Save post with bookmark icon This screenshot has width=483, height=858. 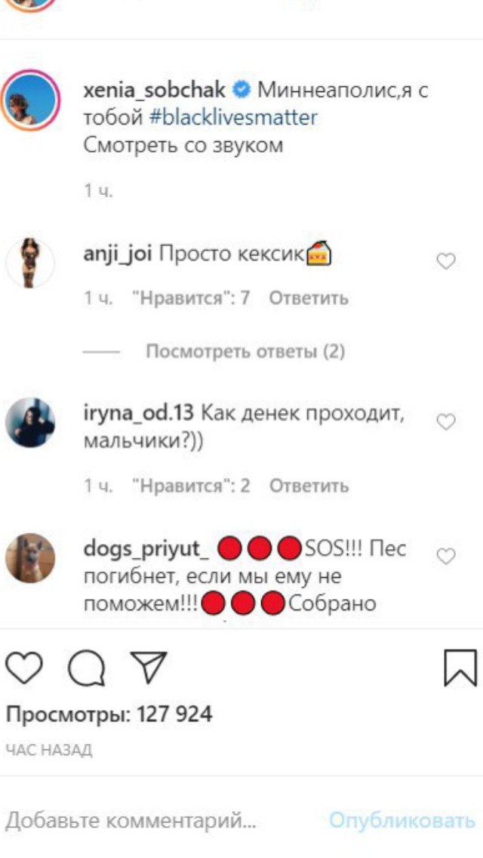point(460,668)
